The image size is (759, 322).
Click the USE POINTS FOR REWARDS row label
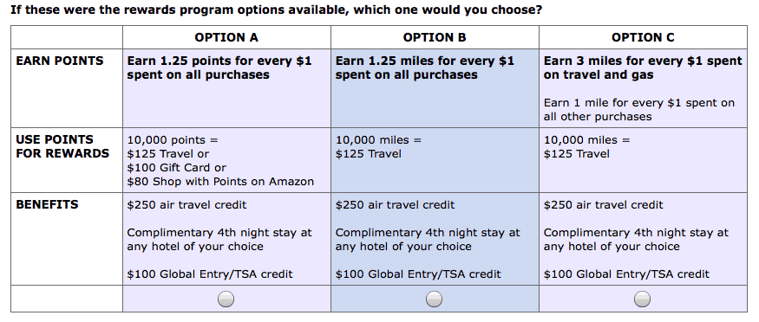tap(62, 146)
